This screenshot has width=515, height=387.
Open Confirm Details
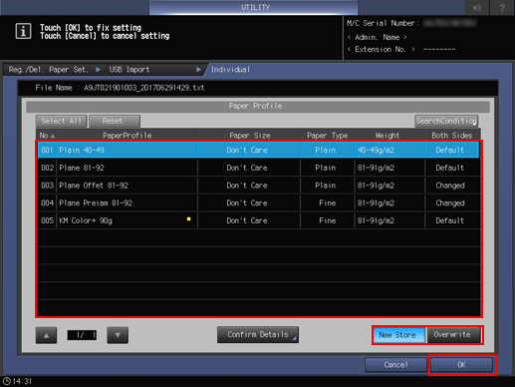pos(258,335)
